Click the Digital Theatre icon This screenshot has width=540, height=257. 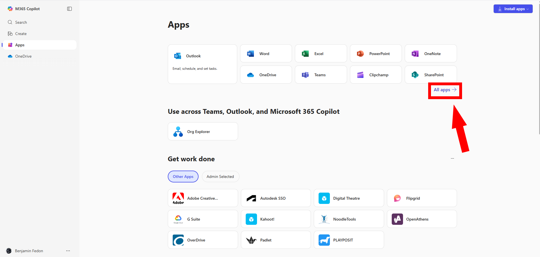pyautogui.click(x=324, y=198)
